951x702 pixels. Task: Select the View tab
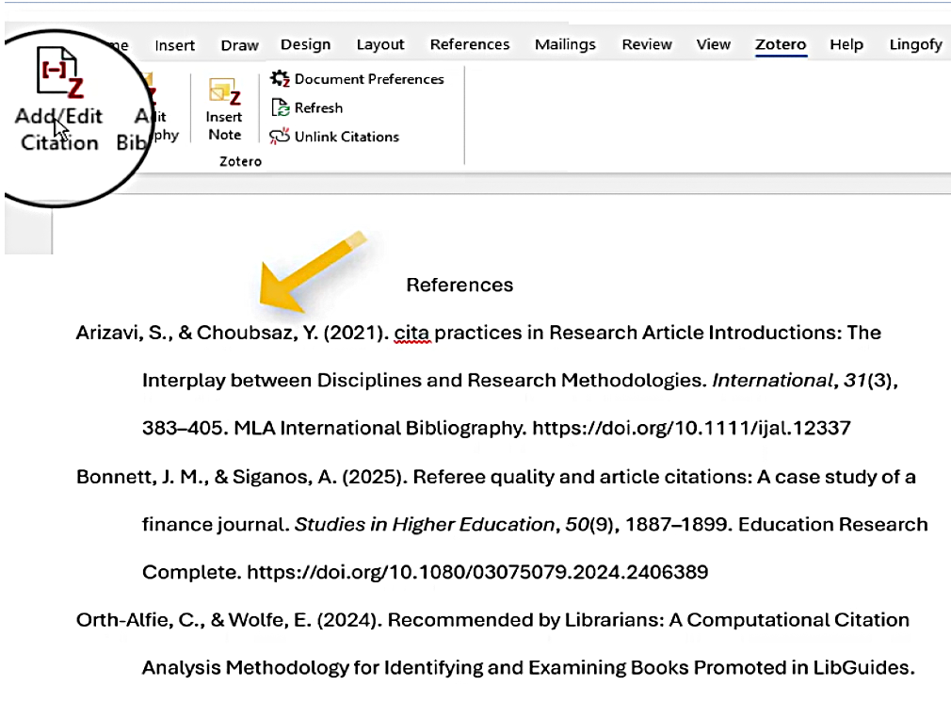click(x=713, y=44)
